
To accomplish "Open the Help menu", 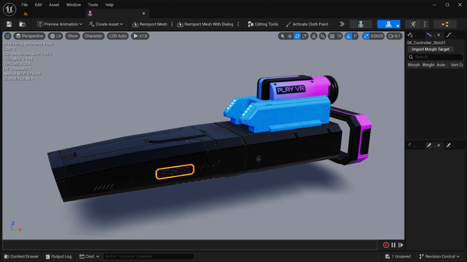I will pyautogui.click(x=109, y=5).
